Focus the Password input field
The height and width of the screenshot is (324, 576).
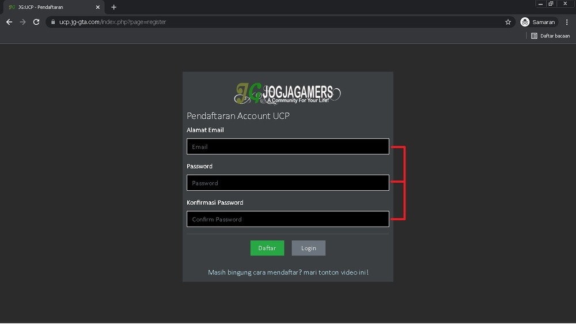tap(287, 183)
